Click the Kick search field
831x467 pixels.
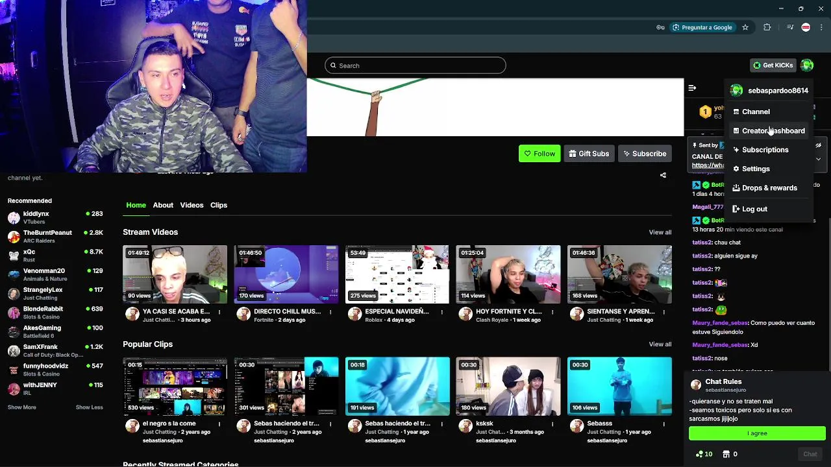[x=415, y=66]
